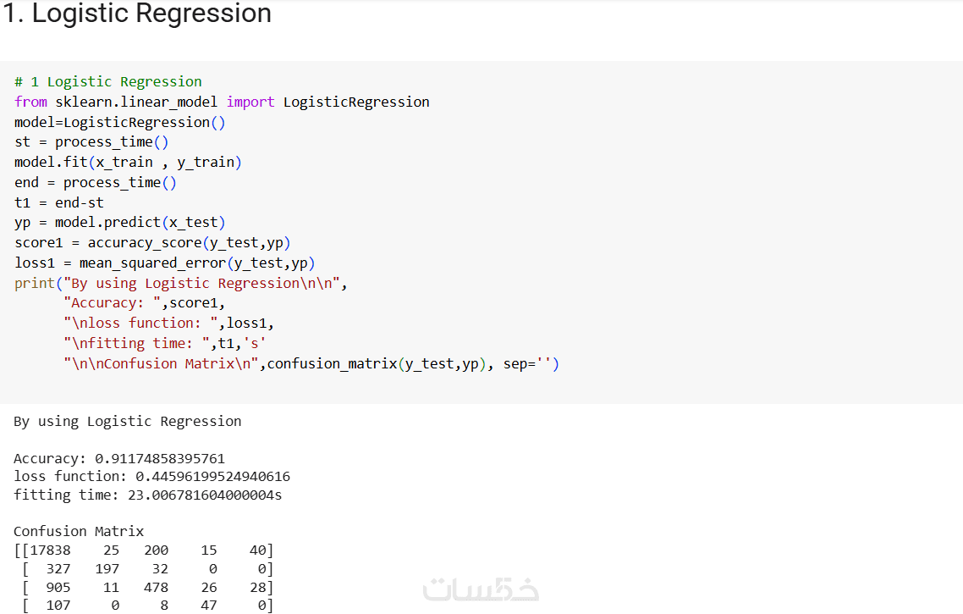
Task: Click the yp = model.predict(x_test) line
Action: point(120,223)
